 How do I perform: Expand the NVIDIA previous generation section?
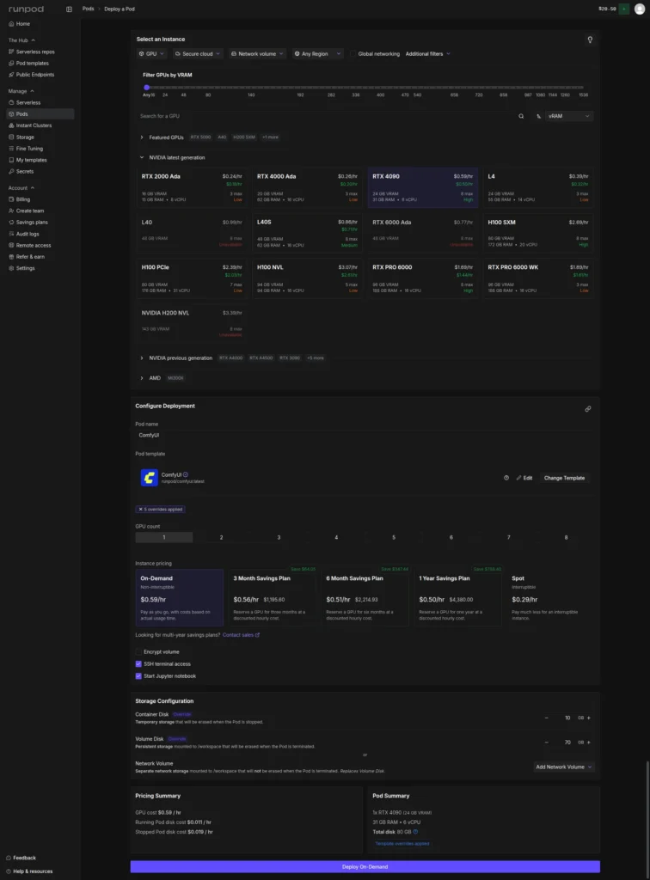click(x=142, y=358)
